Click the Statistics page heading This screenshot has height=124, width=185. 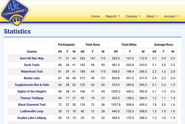[x=17, y=31]
